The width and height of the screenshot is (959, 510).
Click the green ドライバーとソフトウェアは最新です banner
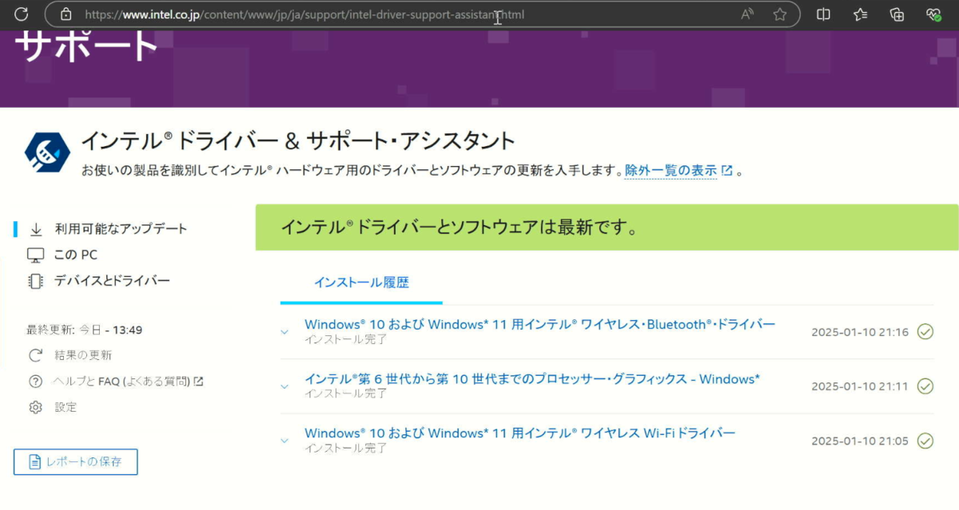[607, 227]
